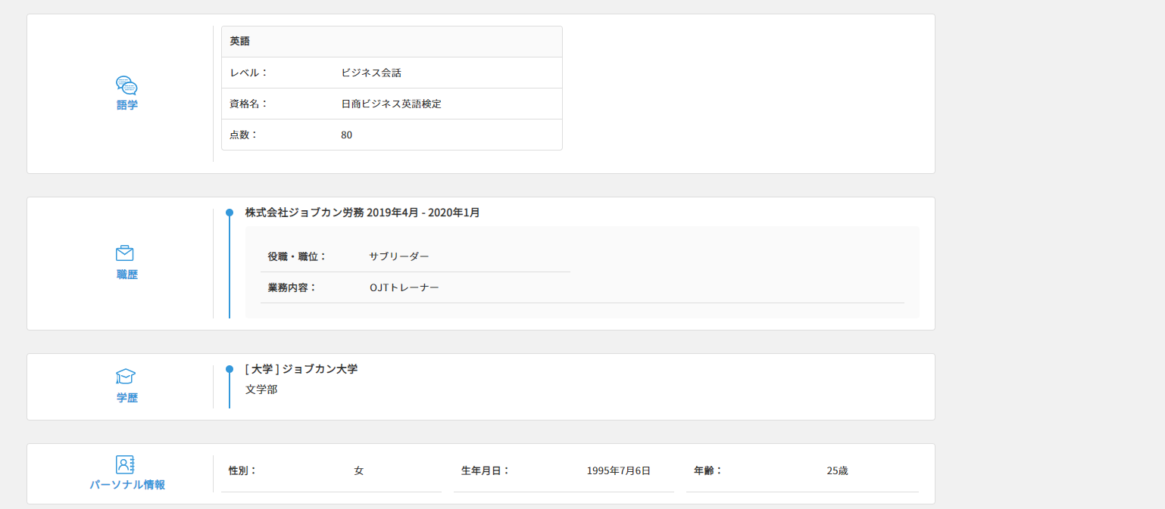Image resolution: width=1165 pixels, height=509 pixels.
Task: Click the 語学 section label
Action: (127, 105)
